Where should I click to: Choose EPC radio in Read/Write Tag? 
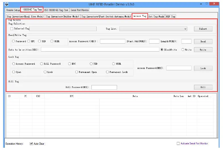pyautogui.click(x=29, y=41)
